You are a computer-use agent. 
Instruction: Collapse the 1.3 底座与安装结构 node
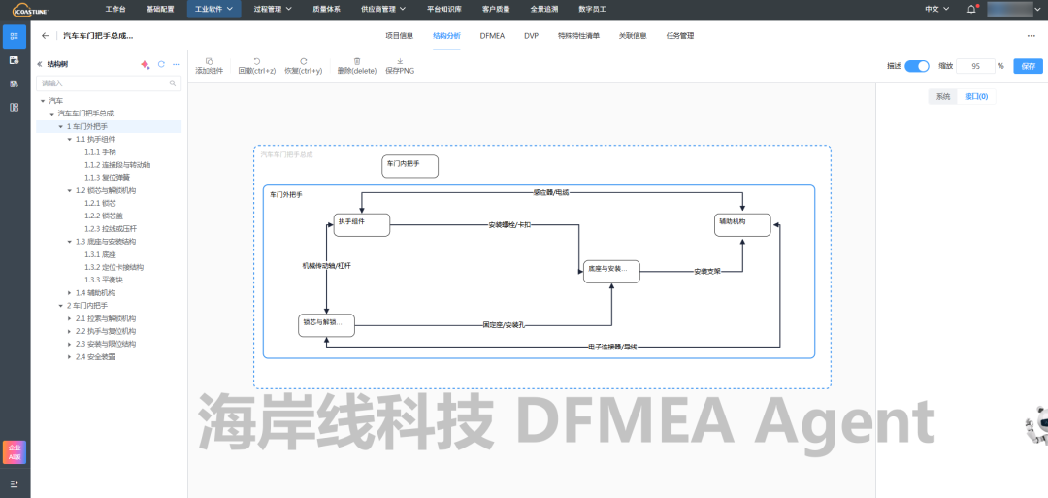(x=70, y=242)
